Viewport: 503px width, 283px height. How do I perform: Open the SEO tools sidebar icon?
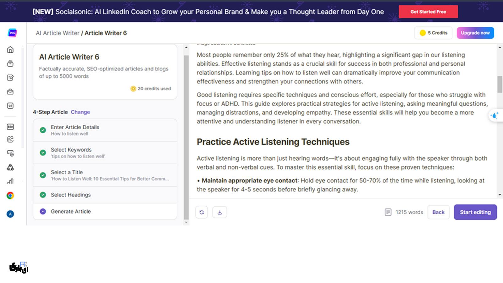click(x=10, y=127)
